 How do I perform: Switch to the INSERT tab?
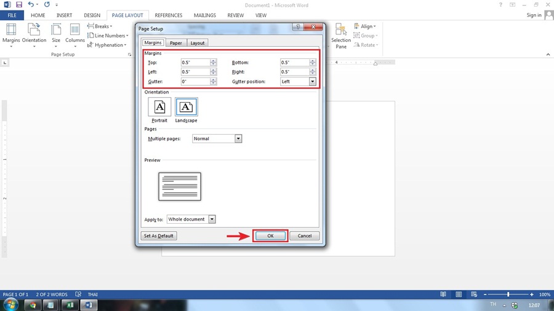pyautogui.click(x=64, y=15)
